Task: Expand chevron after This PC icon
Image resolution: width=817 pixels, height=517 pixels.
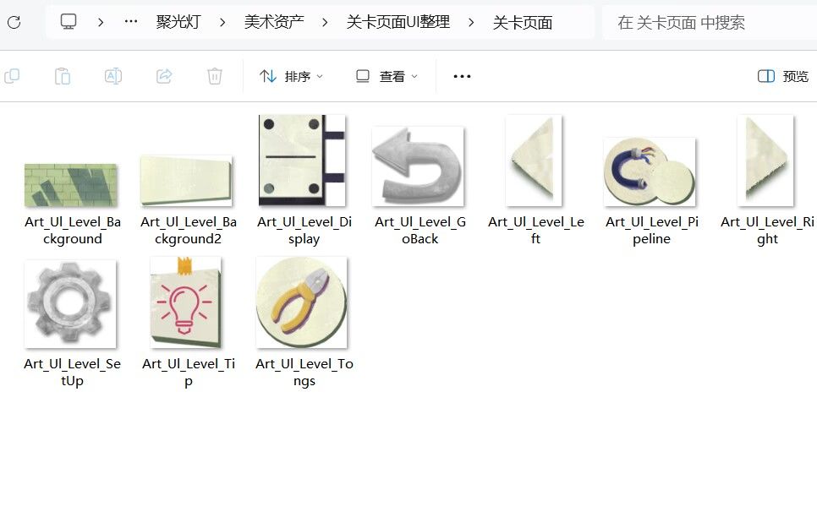Action: pos(101,23)
